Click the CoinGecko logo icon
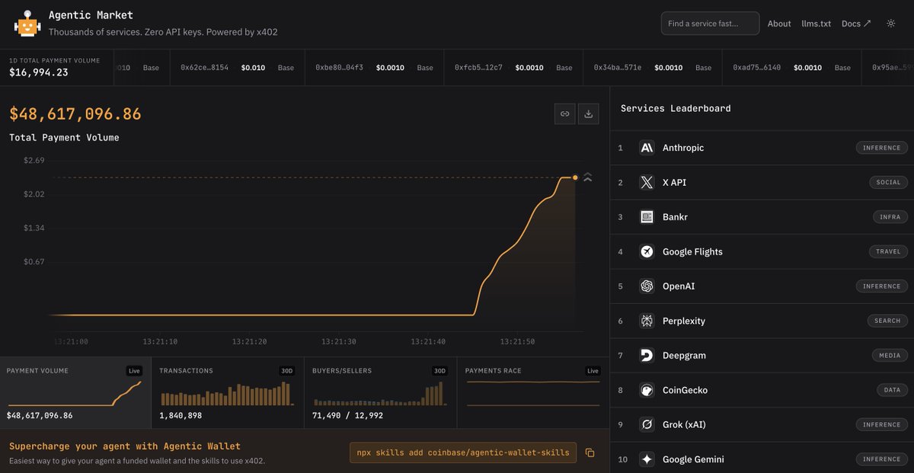 647,390
